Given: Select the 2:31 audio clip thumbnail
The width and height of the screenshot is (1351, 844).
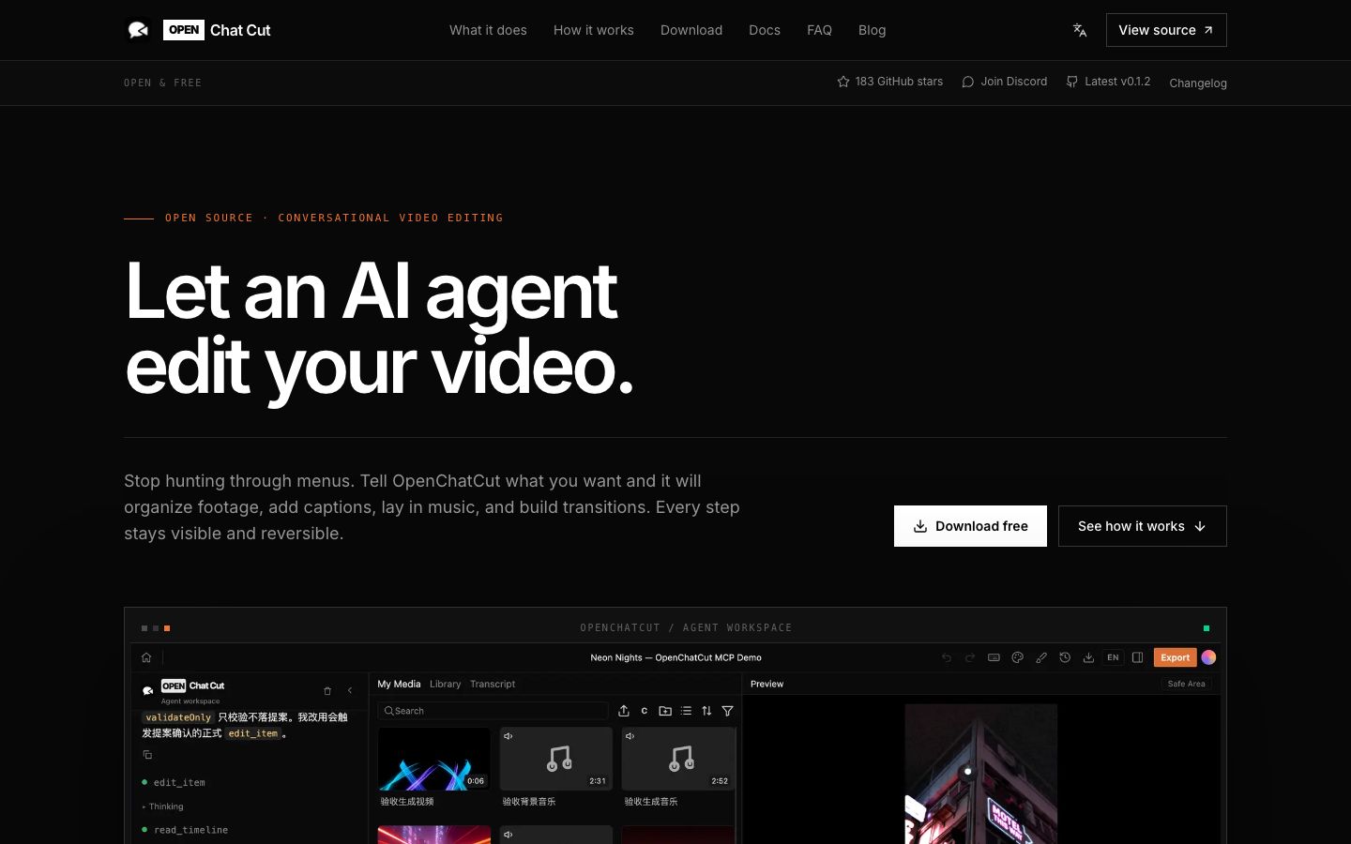Looking at the screenshot, I should pyautogui.click(x=556, y=759).
